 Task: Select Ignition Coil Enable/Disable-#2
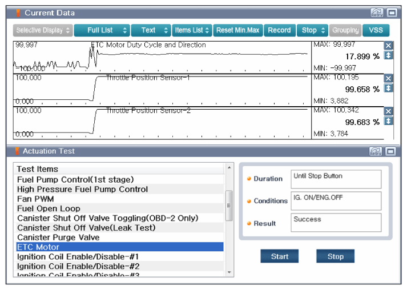tap(120, 266)
